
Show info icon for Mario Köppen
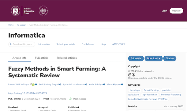pos(122,84)
